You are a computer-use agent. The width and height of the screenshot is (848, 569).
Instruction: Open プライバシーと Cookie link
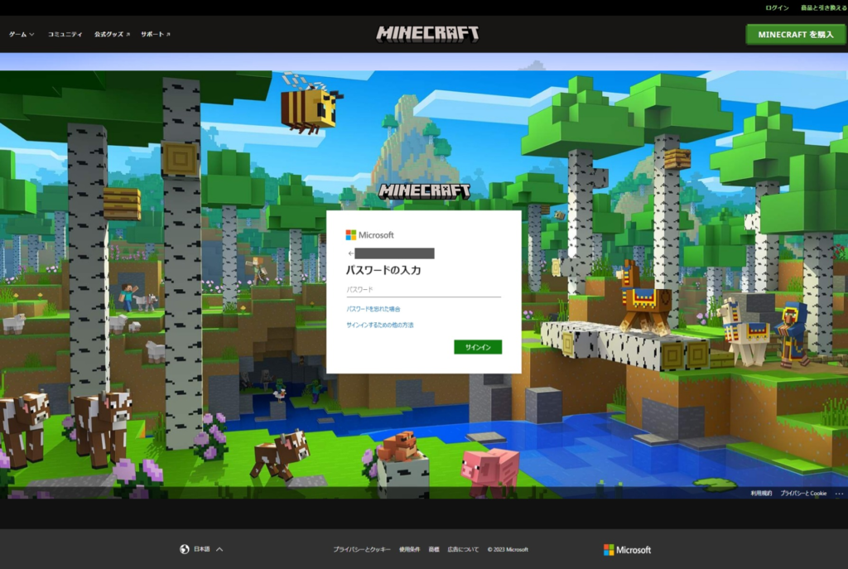click(803, 494)
